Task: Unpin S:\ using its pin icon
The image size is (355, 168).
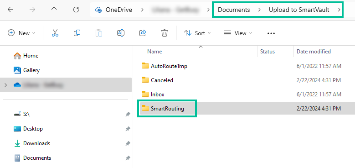Action: pyautogui.click(x=128, y=115)
